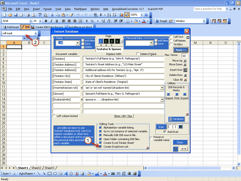Click the Show <#> Tips button
Viewport: 241px width, 181px height.
tap(123, 116)
